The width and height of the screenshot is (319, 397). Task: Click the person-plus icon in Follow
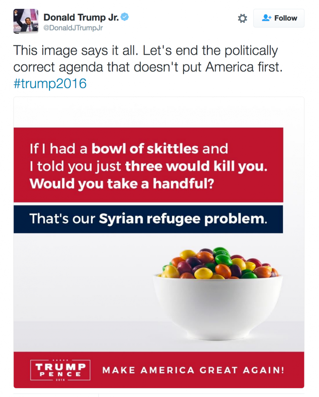266,18
